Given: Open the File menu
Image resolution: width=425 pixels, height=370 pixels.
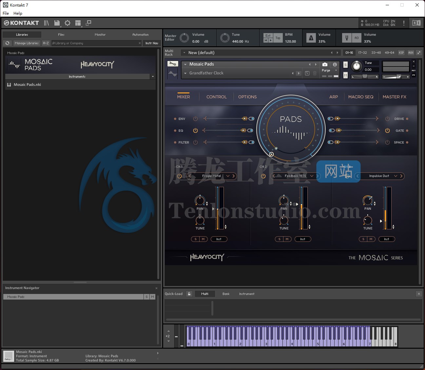Looking at the screenshot, I should tap(6, 13).
